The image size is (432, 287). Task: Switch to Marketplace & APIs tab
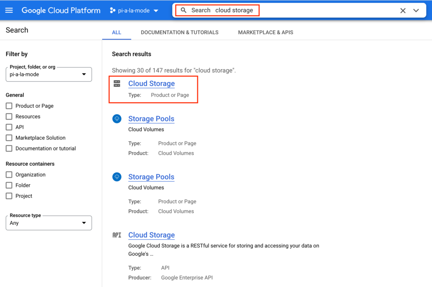266,33
